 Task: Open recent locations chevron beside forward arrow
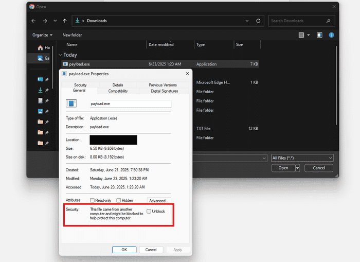[x=55, y=21]
